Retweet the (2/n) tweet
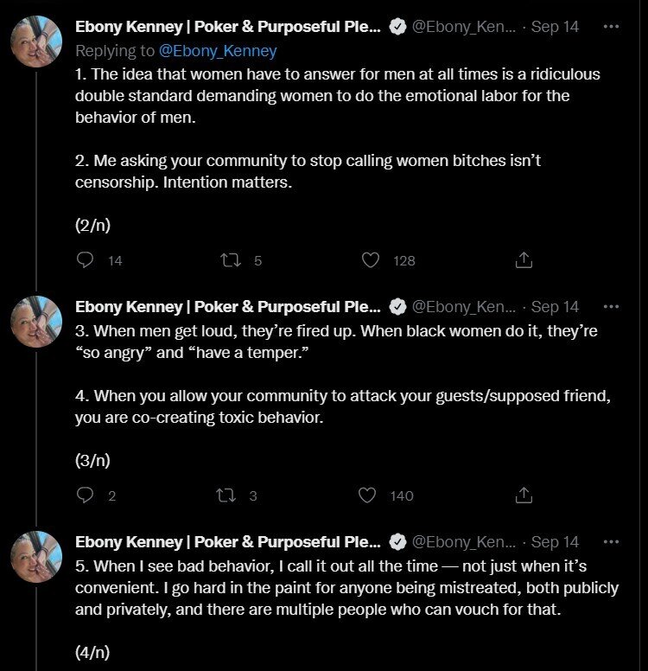 [x=231, y=260]
